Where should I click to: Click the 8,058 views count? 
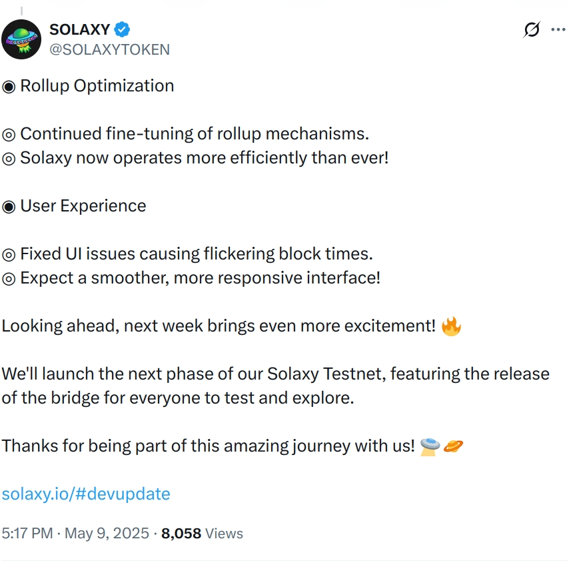pos(181,533)
